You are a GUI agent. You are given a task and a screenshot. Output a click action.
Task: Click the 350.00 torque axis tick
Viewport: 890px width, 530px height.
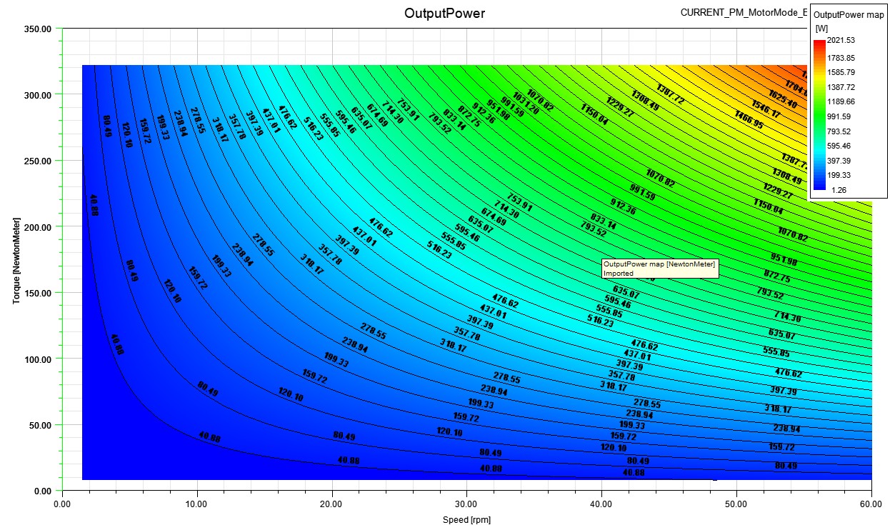click(x=37, y=29)
